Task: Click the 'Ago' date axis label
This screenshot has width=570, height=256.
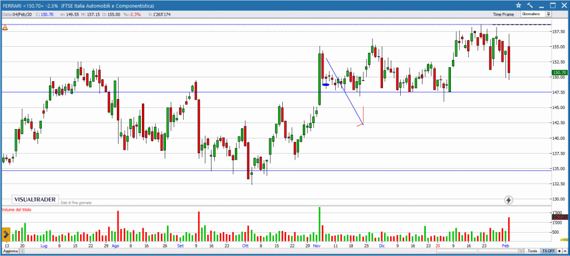Action: pyautogui.click(x=115, y=246)
